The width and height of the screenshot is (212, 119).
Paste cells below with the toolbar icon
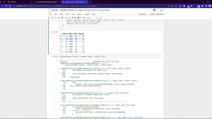pos(62,18)
